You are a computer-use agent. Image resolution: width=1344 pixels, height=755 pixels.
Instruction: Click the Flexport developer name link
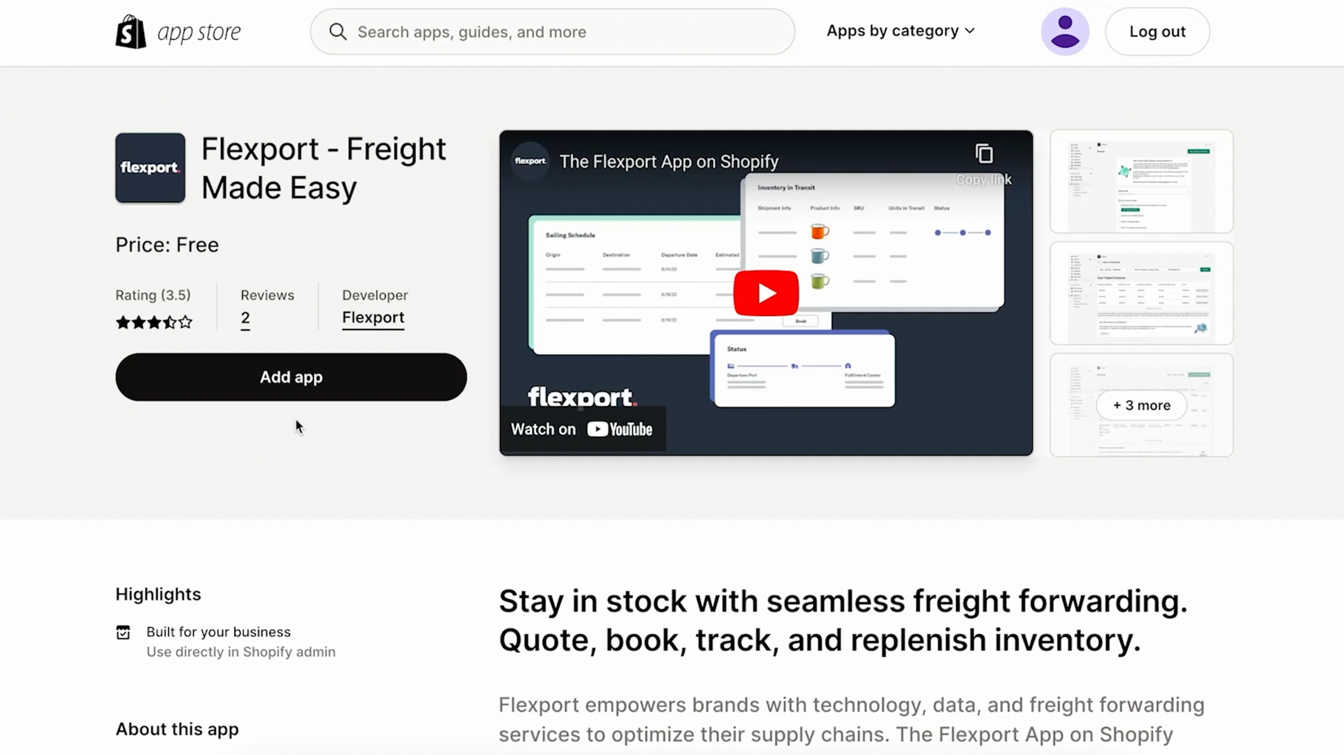tap(373, 317)
